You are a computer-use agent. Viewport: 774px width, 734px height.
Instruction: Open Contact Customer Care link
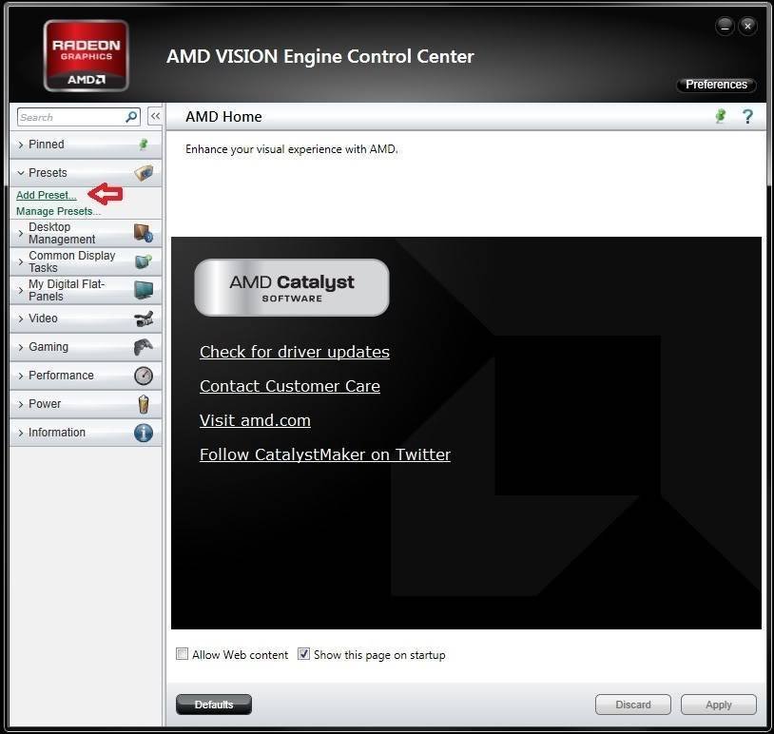click(x=290, y=386)
